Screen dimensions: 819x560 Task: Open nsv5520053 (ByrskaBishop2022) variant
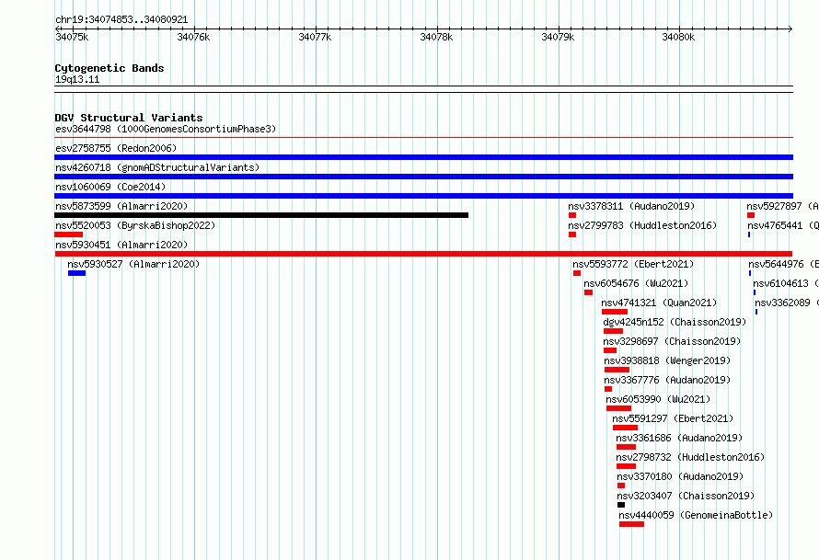[135, 225]
